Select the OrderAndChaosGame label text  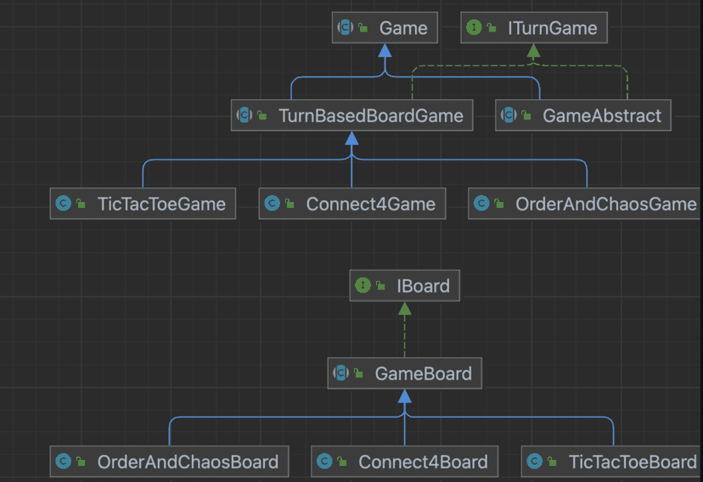coord(605,204)
